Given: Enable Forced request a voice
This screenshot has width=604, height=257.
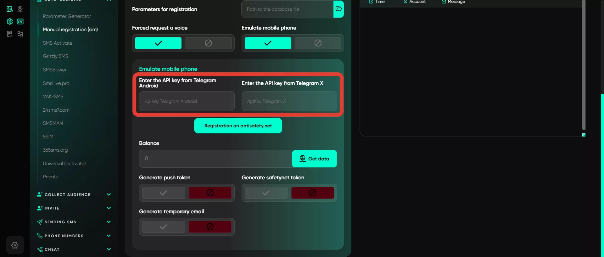Looking at the screenshot, I should click(x=158, y=43).
